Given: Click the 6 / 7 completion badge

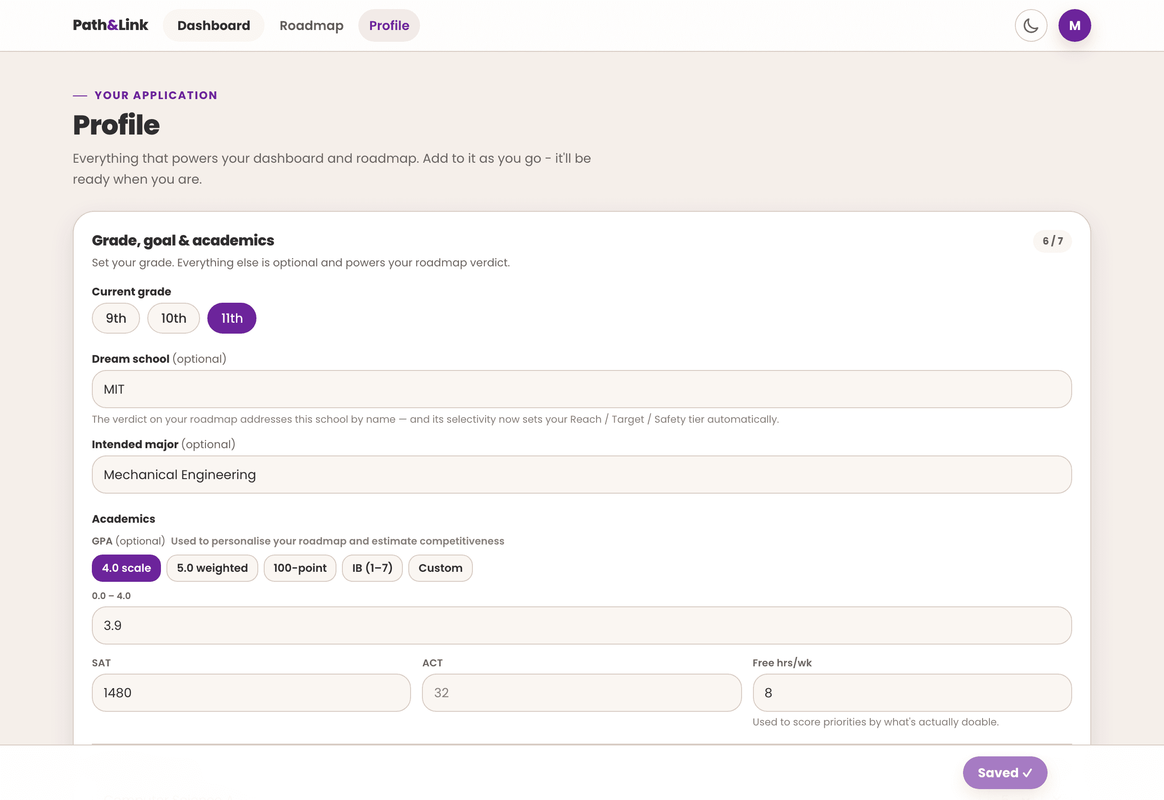Looking at the screenshot, I should coord(1052,241).
